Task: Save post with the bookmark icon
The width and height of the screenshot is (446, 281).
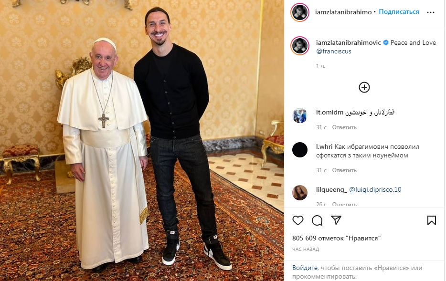Action: pyautogui.click(x=432, y=220)
